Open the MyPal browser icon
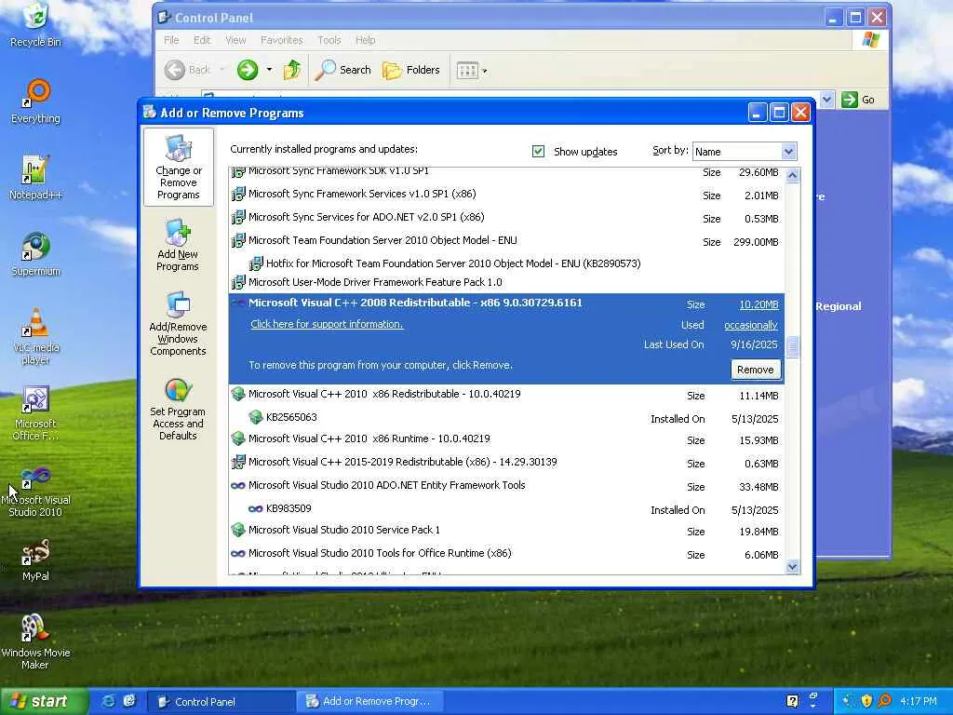Viewport: 953px width, 715px height. point(36,560)
